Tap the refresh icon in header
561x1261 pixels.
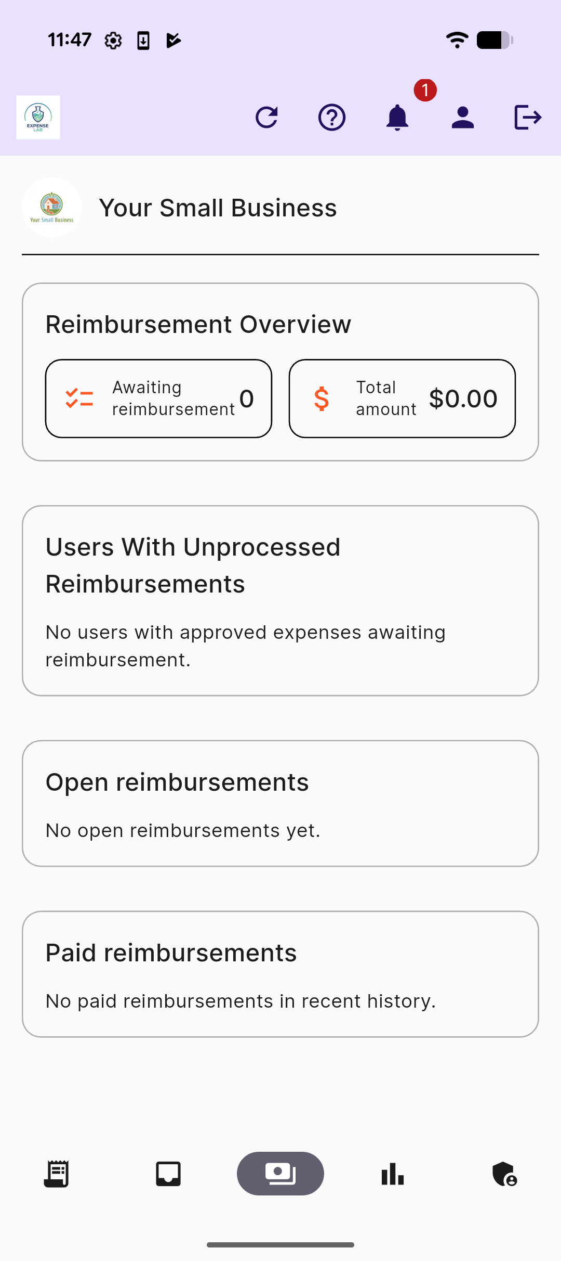click(x=267, y=117)
